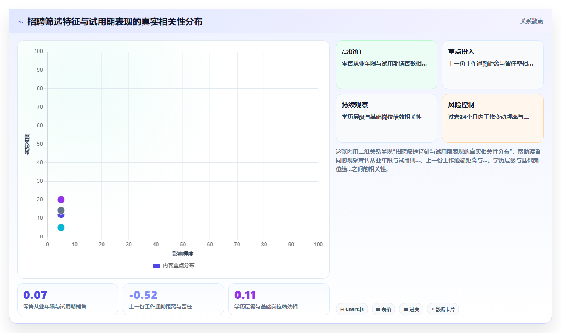The width and height of the screenshot is (561, 333).
Task: Click the text 零售从业年限与试用期销售额相... in 高价值 card
Action: click(x=384, y=63)
